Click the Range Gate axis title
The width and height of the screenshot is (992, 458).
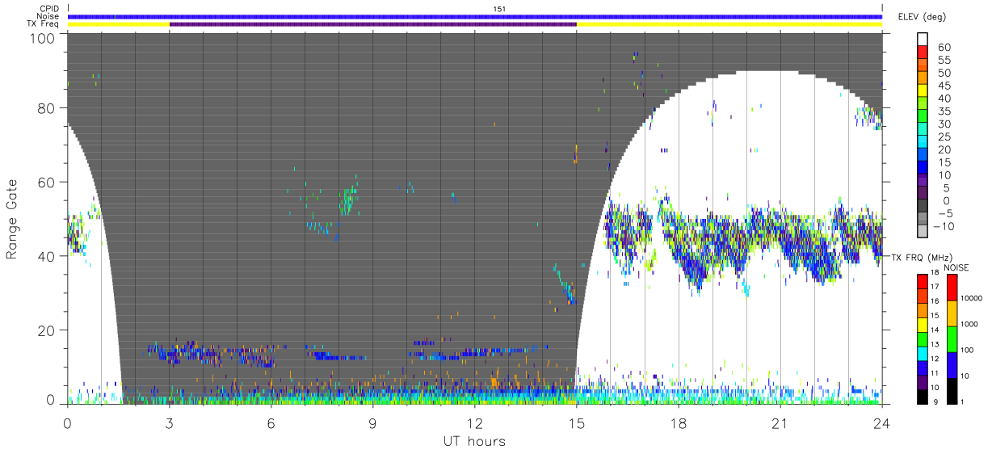click(12, 218)
